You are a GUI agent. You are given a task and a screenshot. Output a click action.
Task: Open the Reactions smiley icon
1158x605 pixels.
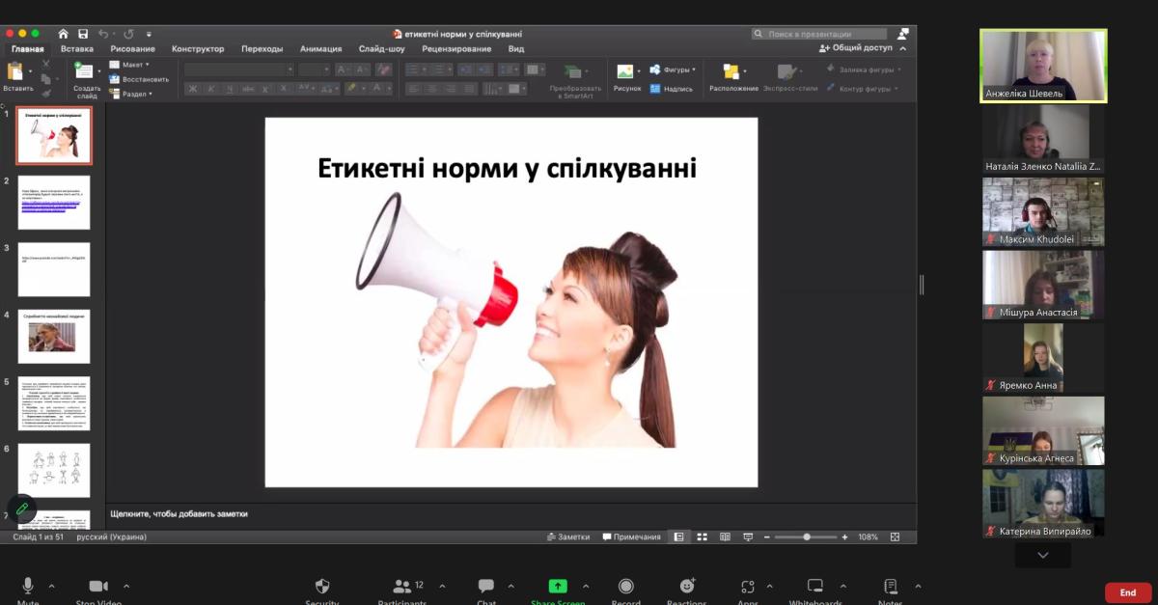tap(687, 587)
